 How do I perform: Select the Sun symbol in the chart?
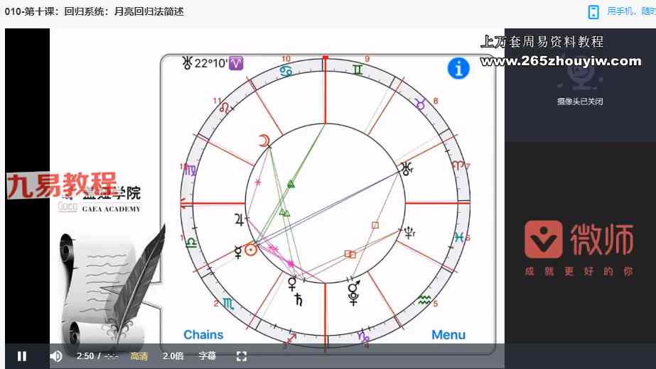(250, 249)
